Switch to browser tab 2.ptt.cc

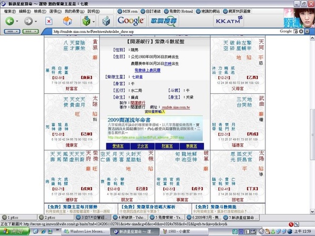tap(56, 217)
